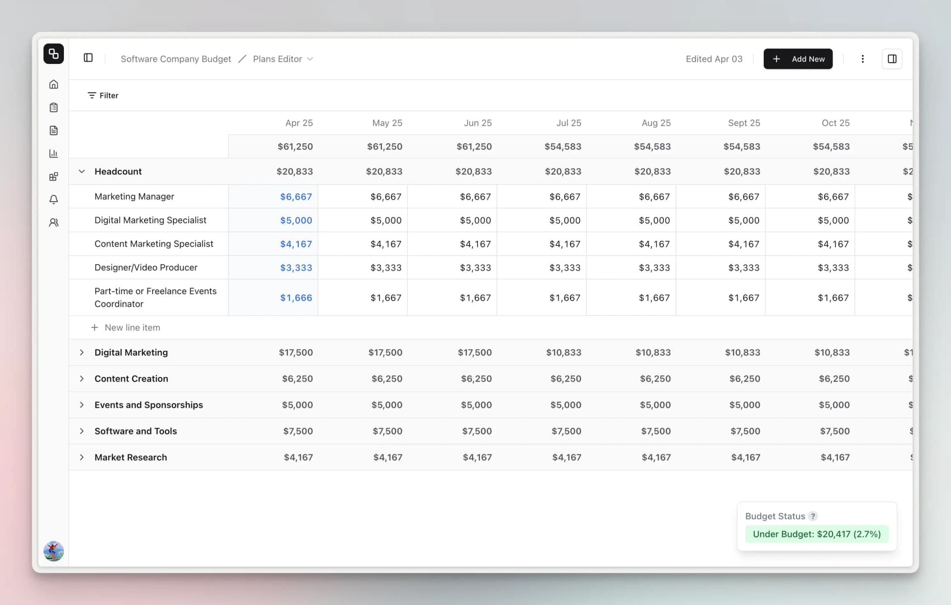Click the Filter icon above the table
The image size is (951, 605).
pyautogui.click(x=92, y=95)
